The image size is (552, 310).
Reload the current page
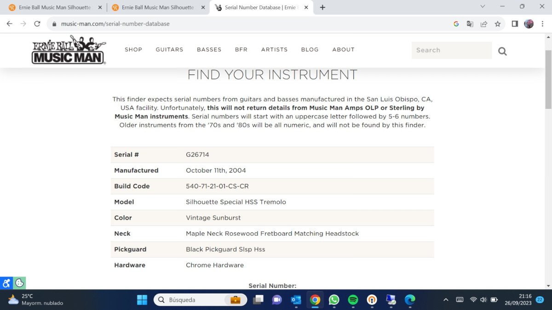pyautogui.click(x=37, y=24)
